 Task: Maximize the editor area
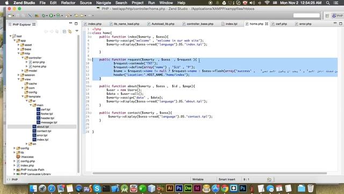(x=340, y=23)
